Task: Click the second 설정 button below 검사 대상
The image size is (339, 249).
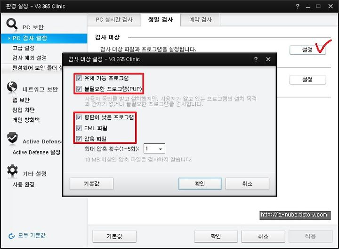Action: 307,80
